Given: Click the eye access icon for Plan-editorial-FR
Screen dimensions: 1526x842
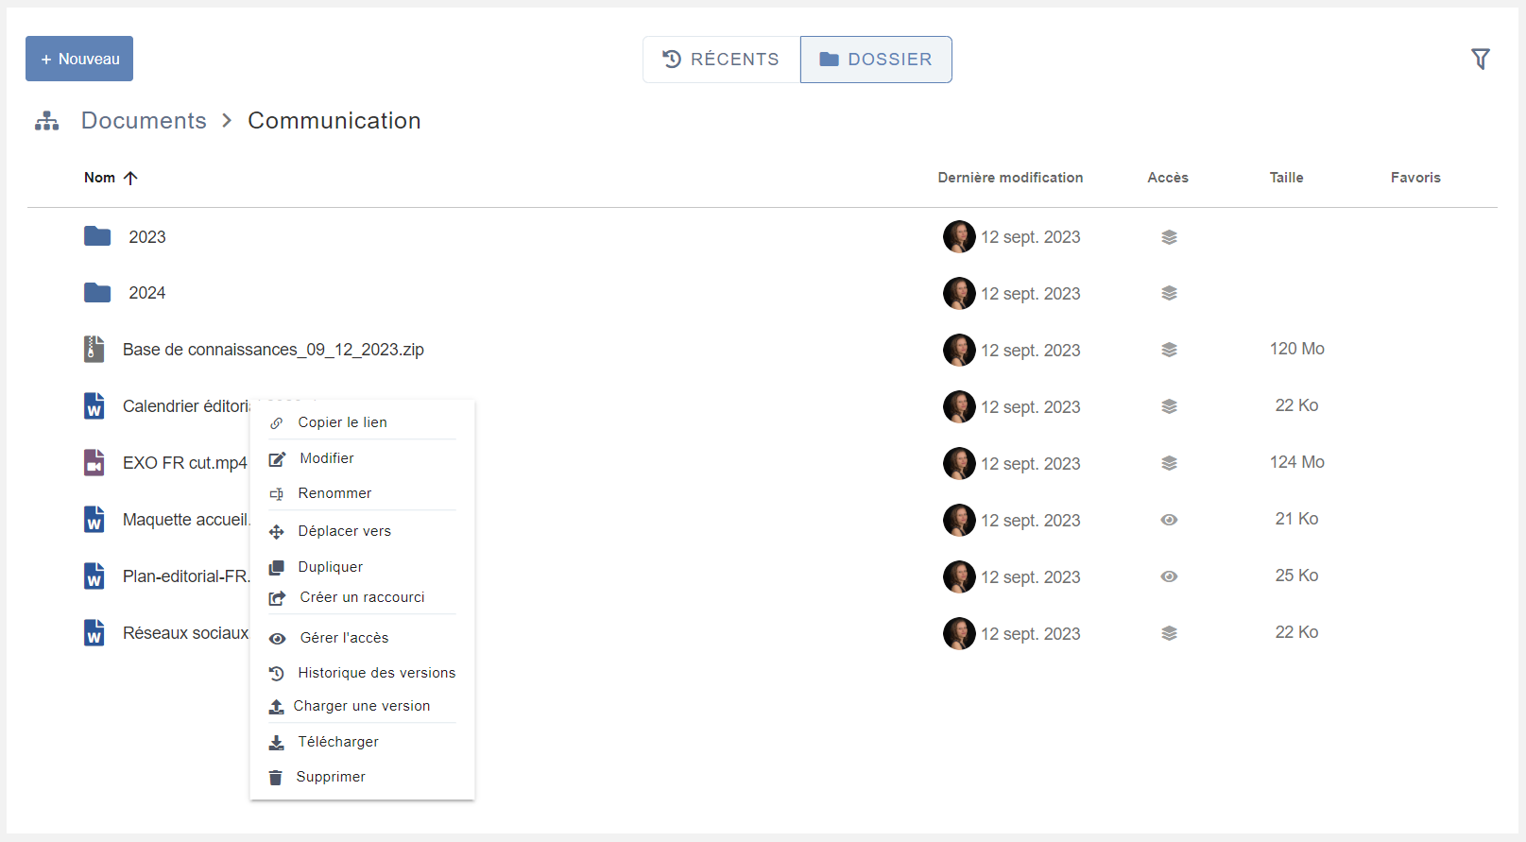Looking at the screenshot, I should (x=1169, y=576).
